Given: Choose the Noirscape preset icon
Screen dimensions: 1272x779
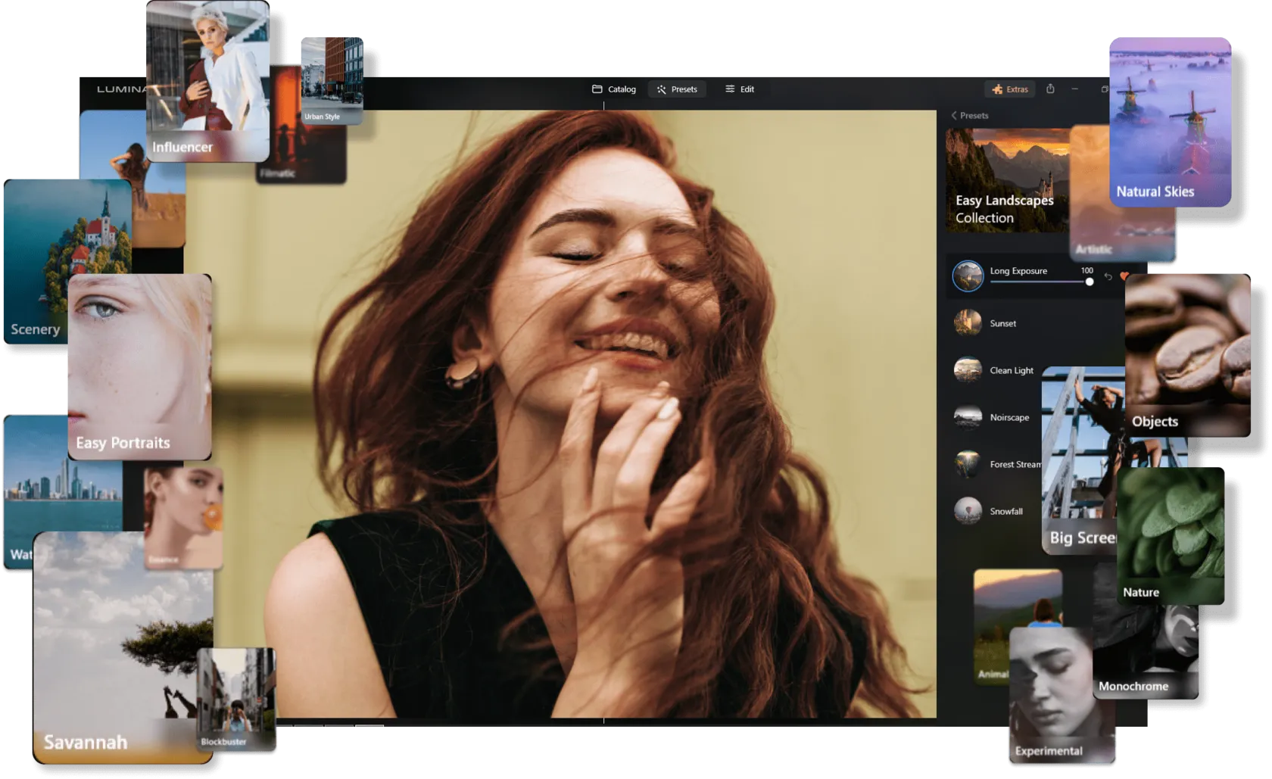Looking at the screenshot, I should coord(968,417).
